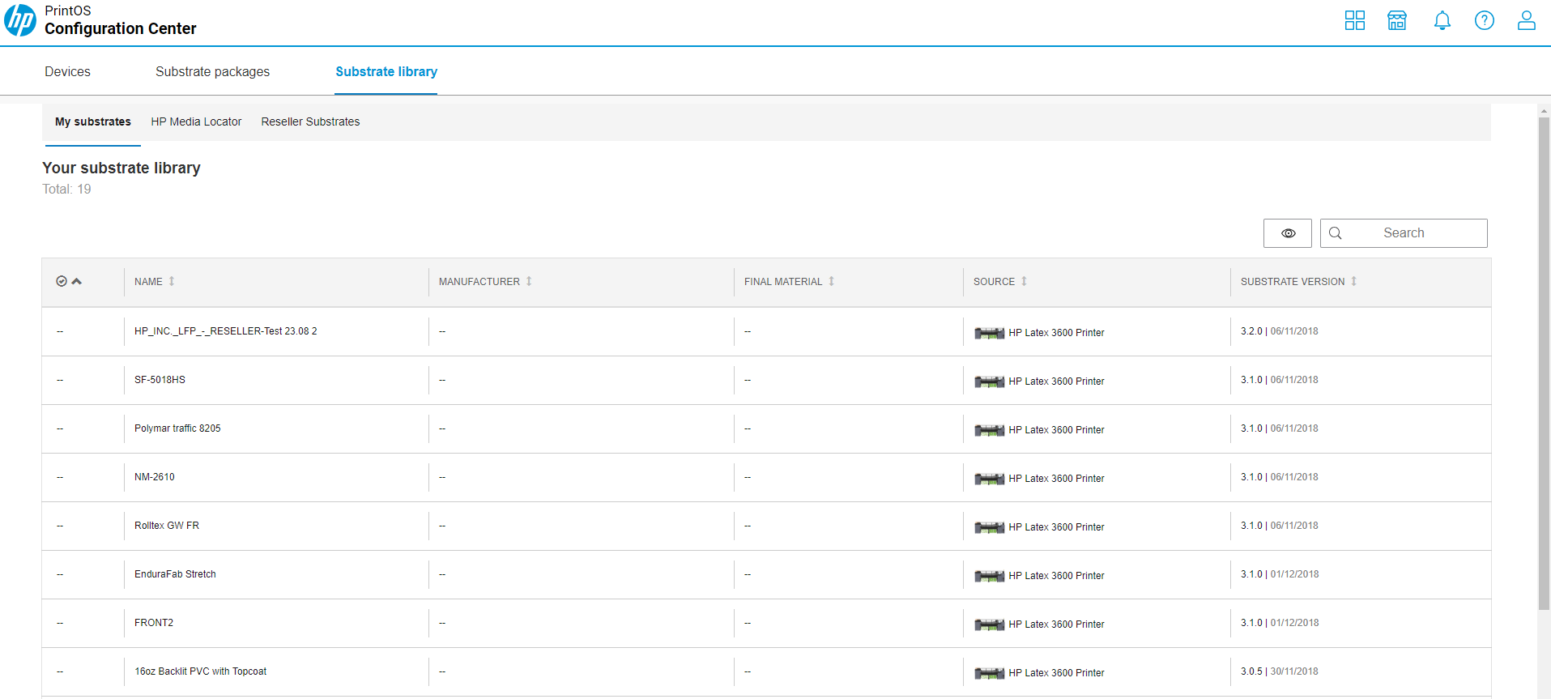Select substrate Polymar traffic 8205

pos(177,428)
